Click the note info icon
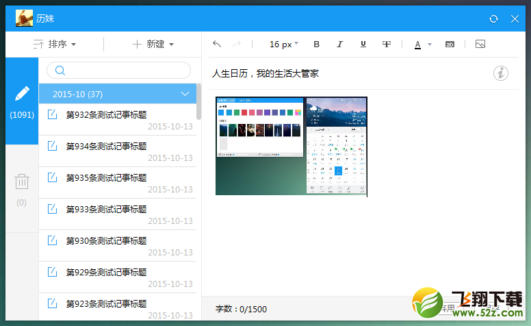The width and height of the screenshot is (531, 326). [x=500, y=73]
